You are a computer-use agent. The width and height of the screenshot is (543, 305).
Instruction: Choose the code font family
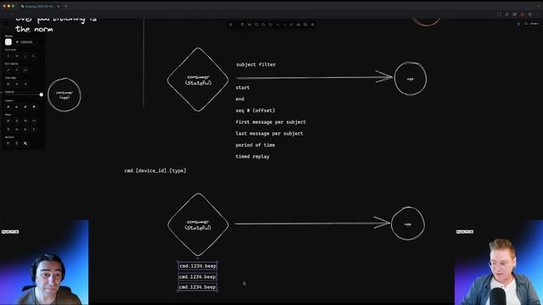(x=25, y=69)
